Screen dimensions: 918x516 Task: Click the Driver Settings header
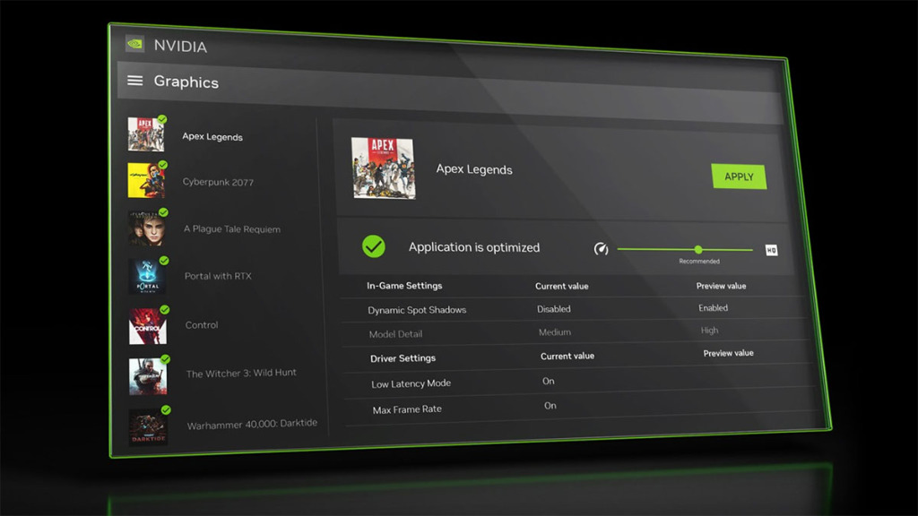point(403,358)
